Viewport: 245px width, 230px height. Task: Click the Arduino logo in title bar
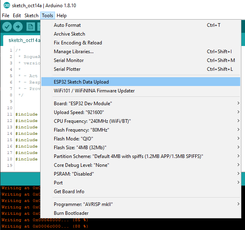(6, 6)
